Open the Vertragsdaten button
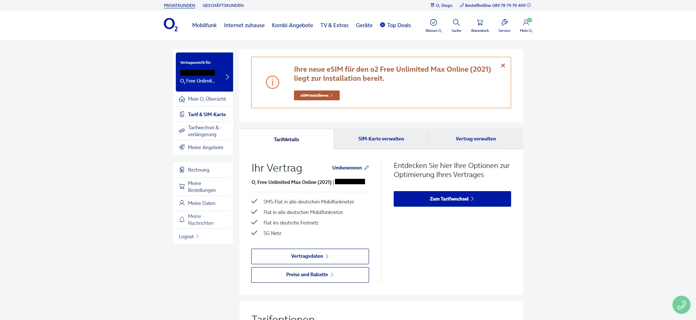This screenshot has height=320, width=696. tap(310, 256)
